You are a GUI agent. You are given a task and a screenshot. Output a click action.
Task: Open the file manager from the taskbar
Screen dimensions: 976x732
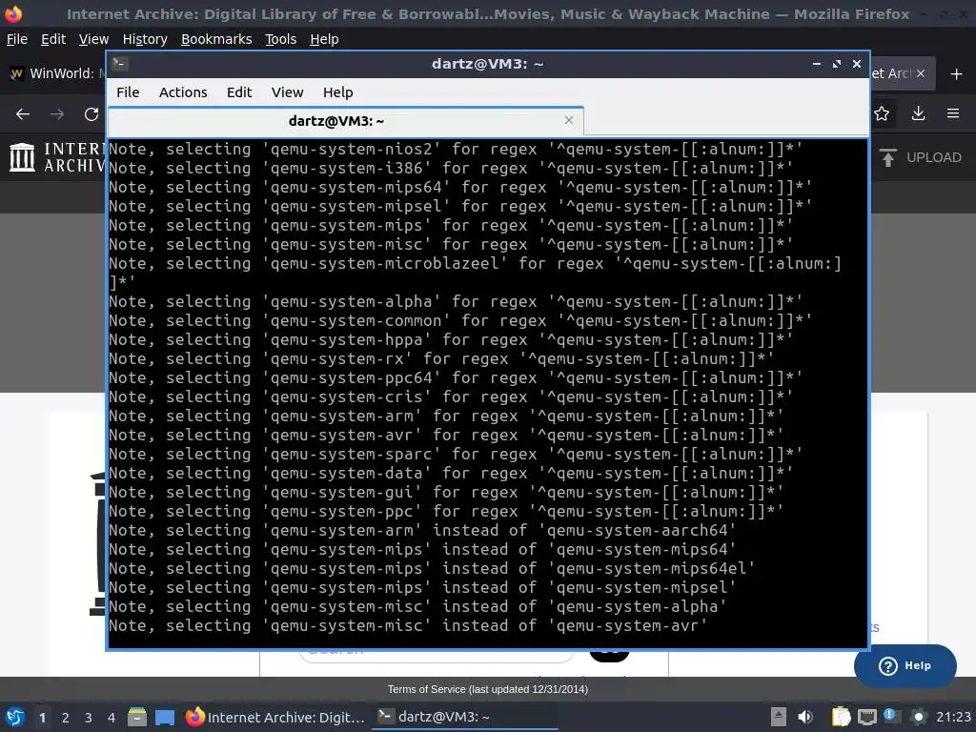click(137, 717)
